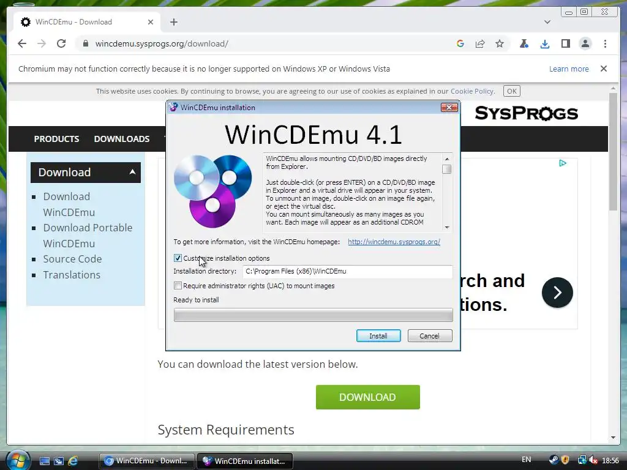Open a new browser tab

[173, 22]
